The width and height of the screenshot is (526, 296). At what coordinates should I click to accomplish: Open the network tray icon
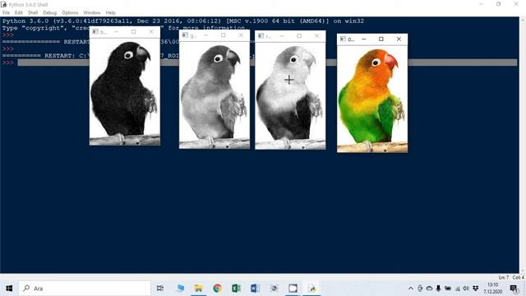457,289
